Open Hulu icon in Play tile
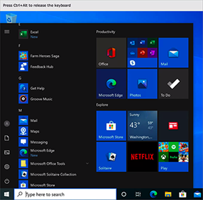203x200 pixels. pyautogui.click(x=174, y=157)
